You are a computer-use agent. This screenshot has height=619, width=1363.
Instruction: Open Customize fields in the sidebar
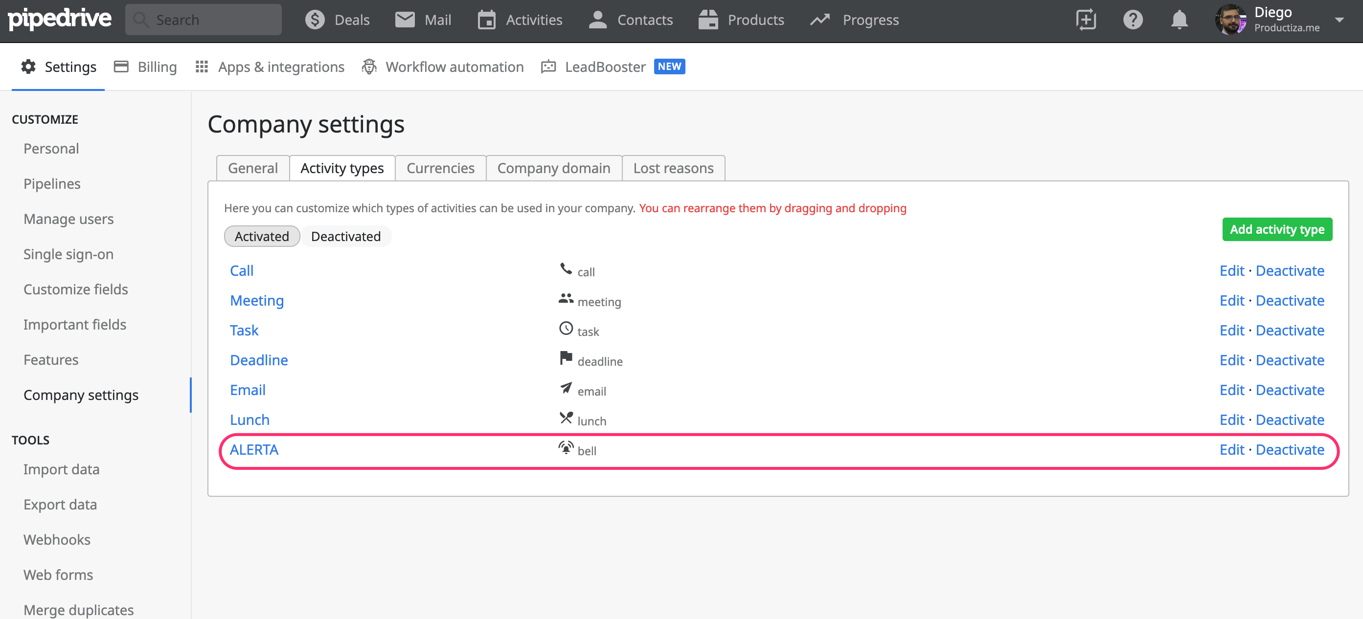point(76,289)
